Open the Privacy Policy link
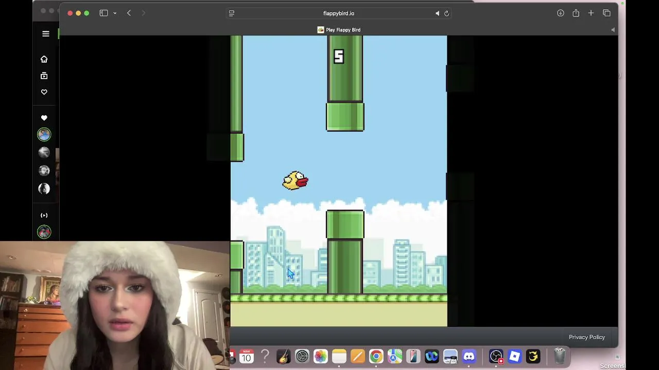This screenshot has width=659, height=370. 587,337
